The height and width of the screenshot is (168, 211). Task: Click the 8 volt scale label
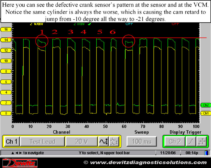tap(6, 71)
